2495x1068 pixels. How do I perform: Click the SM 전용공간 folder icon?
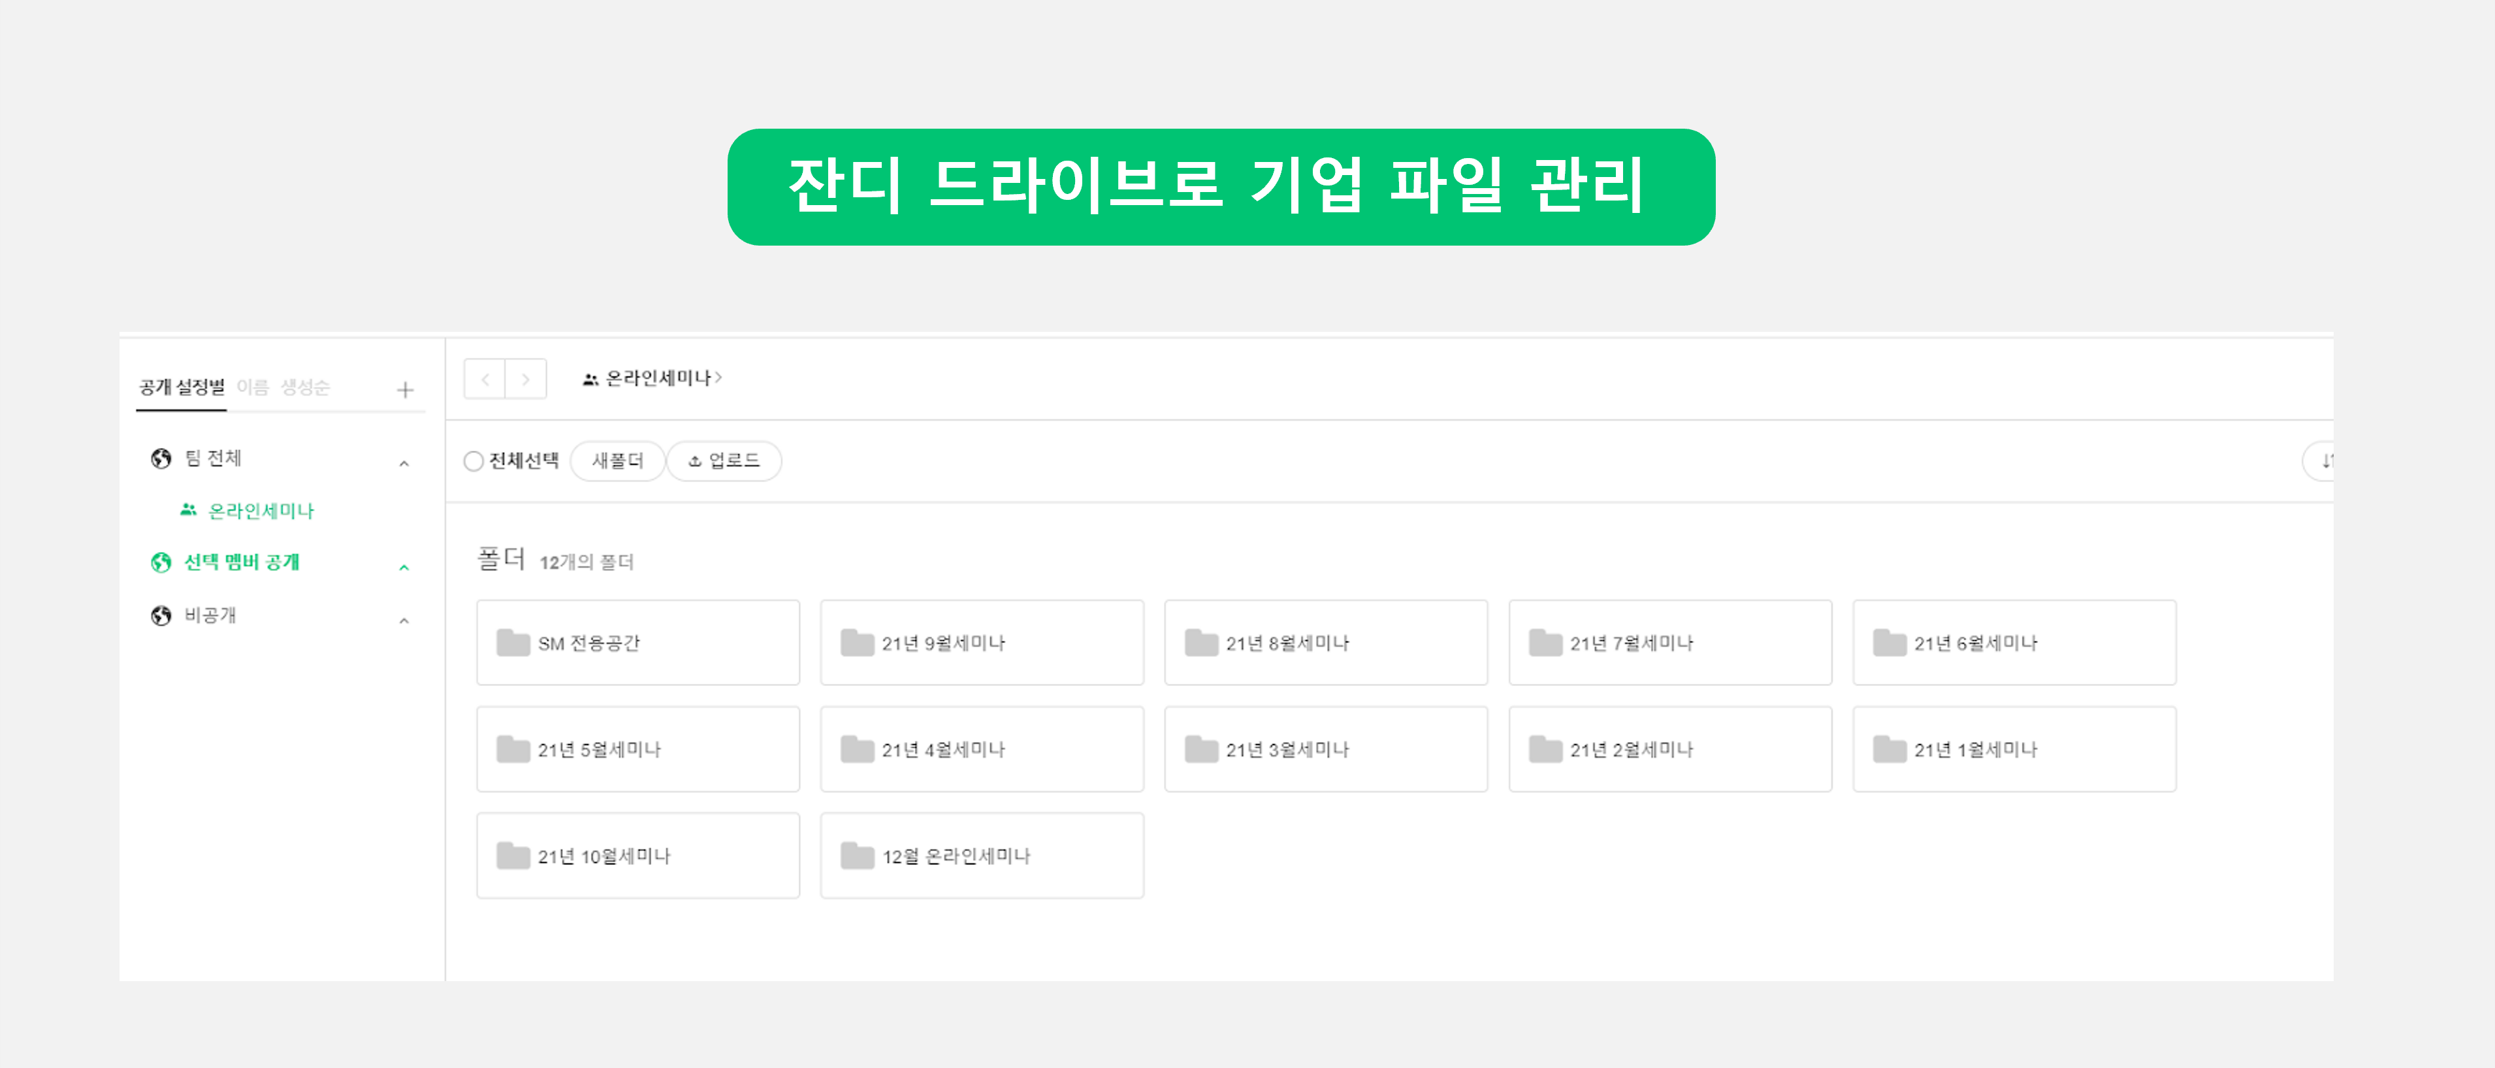pos(512,642)
